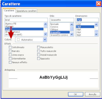Enable the Sottolineato checkbox

coord(10,47)
